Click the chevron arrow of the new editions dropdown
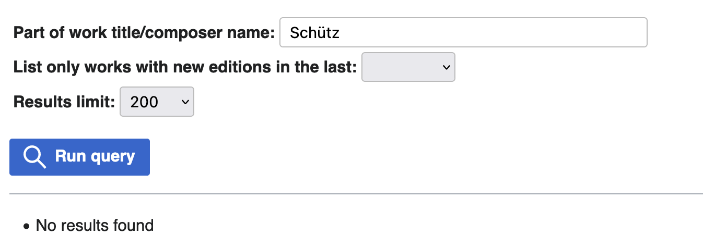Viewport: 703px width, 247px height. point(446,67)
